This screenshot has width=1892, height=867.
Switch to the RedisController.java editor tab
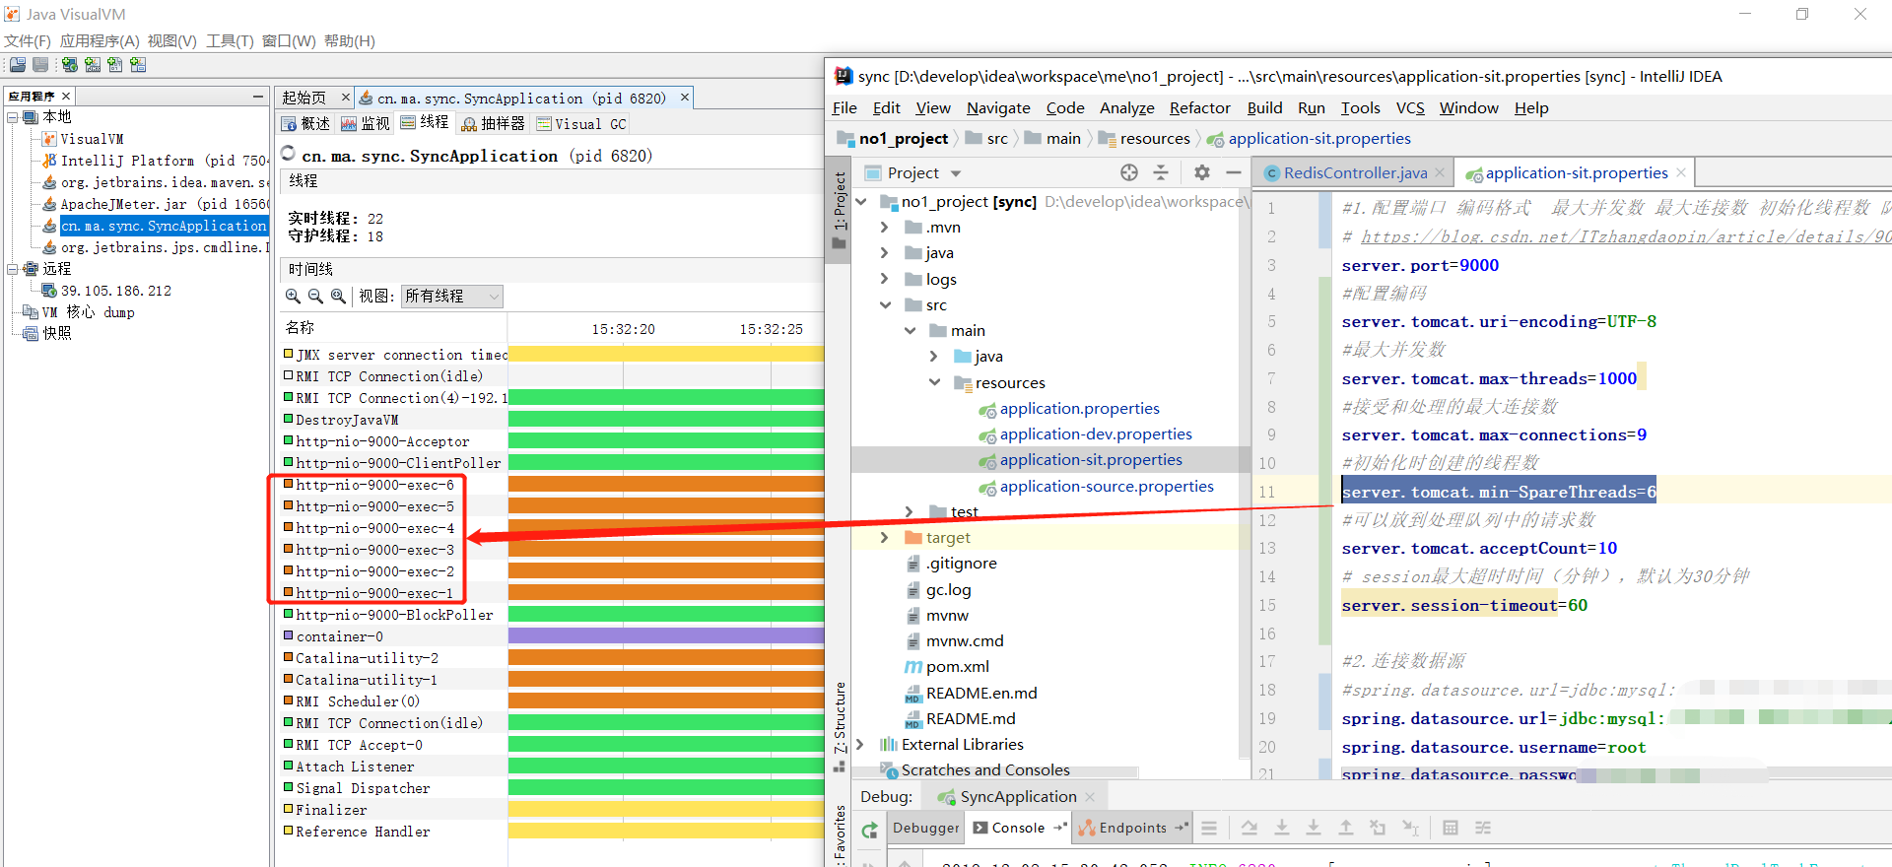tap(1354, 173)
